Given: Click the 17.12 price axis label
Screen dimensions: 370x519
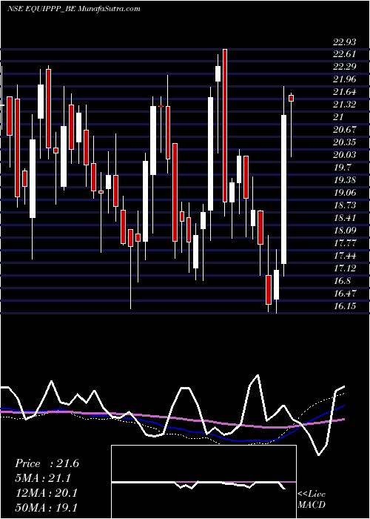Looking at the screenshot, I should point(345,268).
